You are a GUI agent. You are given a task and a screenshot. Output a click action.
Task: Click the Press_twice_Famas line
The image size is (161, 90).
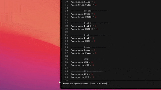click(84, 53)
